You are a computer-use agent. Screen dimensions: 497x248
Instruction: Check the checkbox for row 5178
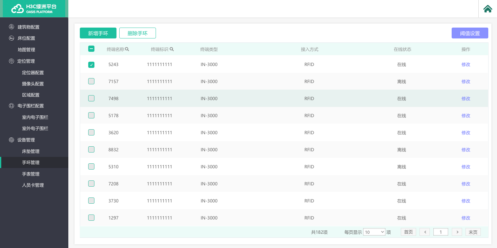(91, 115)
